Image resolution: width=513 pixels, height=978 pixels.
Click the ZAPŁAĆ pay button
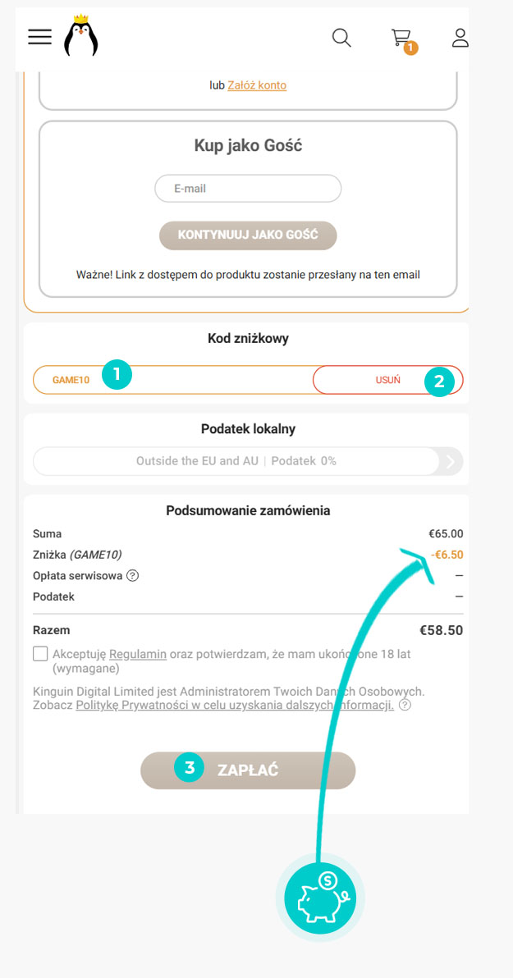(248, 770)
